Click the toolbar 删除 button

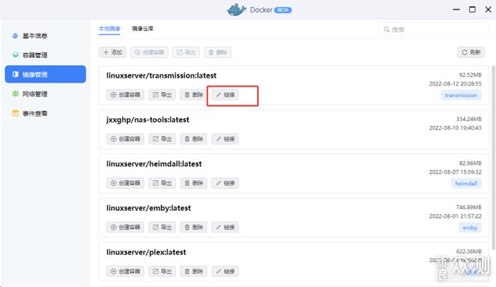click(218, 52)
